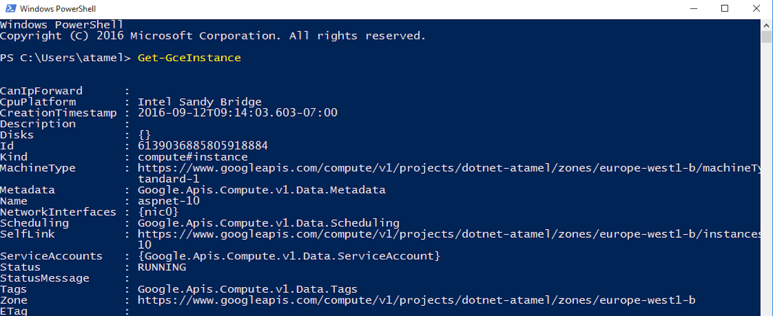
Task: Minimize the PowerShell window
Action: 694,8
